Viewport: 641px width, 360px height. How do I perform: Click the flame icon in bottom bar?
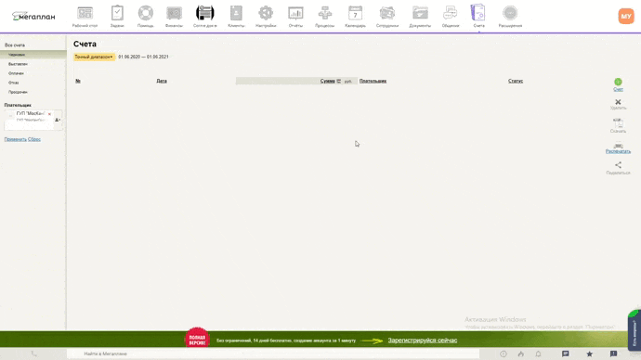click(x=521, y=354)
